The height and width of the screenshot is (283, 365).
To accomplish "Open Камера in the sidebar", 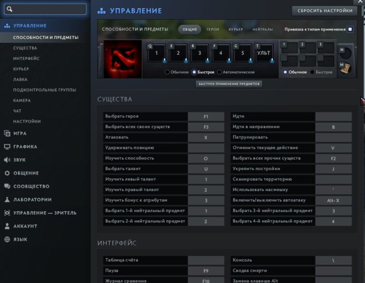I will (22, 100).
